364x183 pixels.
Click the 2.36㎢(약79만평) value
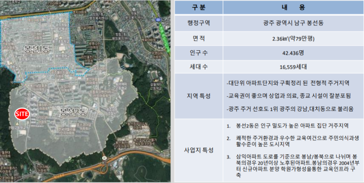point(293,39)
